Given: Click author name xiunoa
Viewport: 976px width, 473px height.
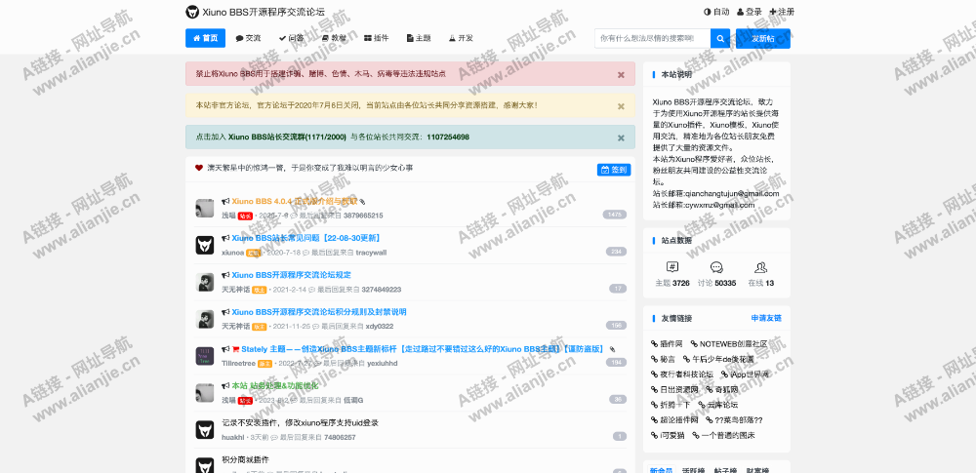Looking at the screenshot, I should point(233,253).
